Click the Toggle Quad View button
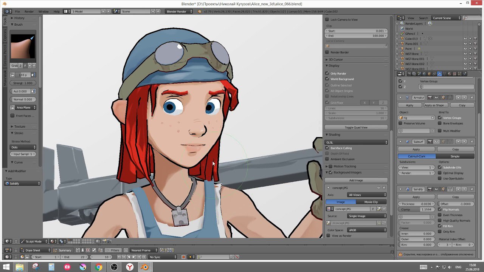The image size is (484, 272). (x=356, y=127)
